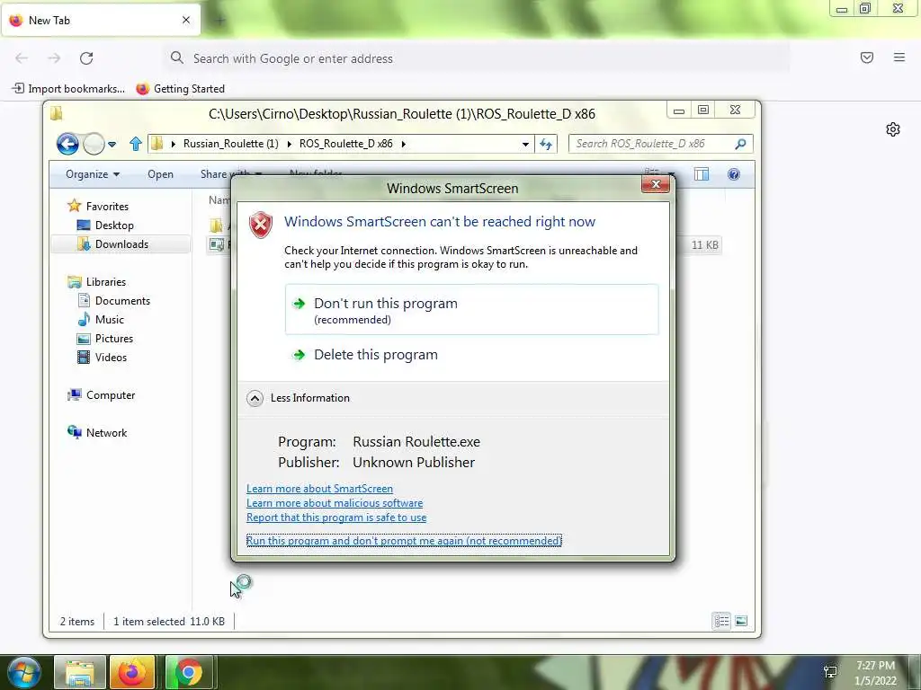Open the Organize menu
This screenshot has height=690, width=921.
click(93, 174)
